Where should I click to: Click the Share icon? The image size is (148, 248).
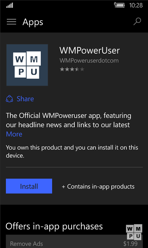click(10, 99)
